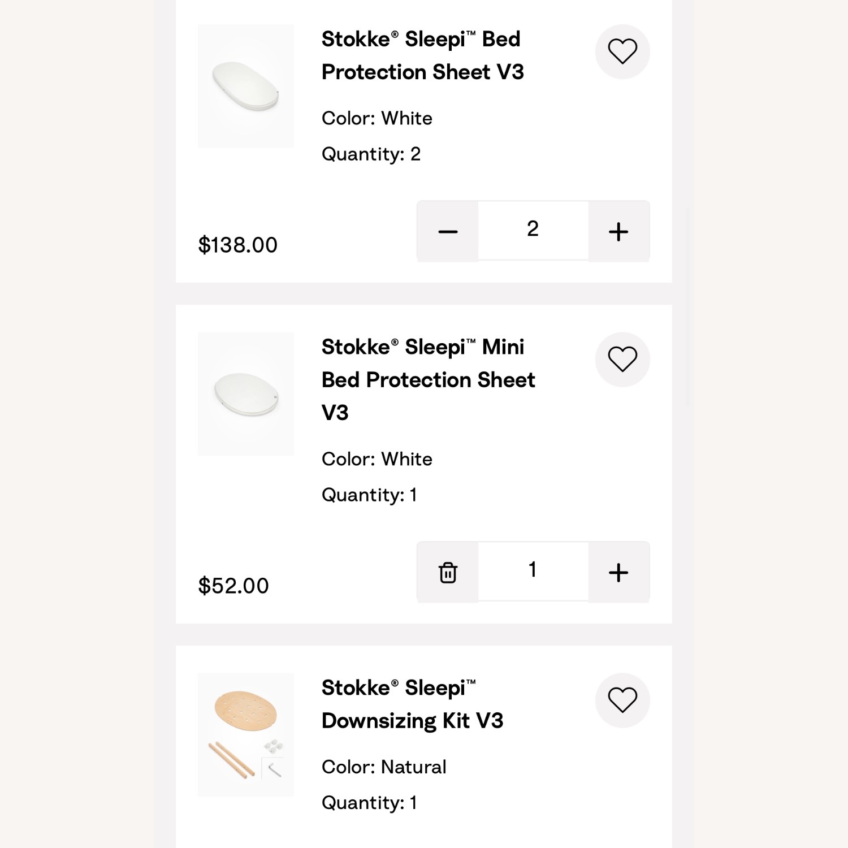Click 'Quantity: 2' label on the first cart item
848x848 pixels.
point(371,154)
